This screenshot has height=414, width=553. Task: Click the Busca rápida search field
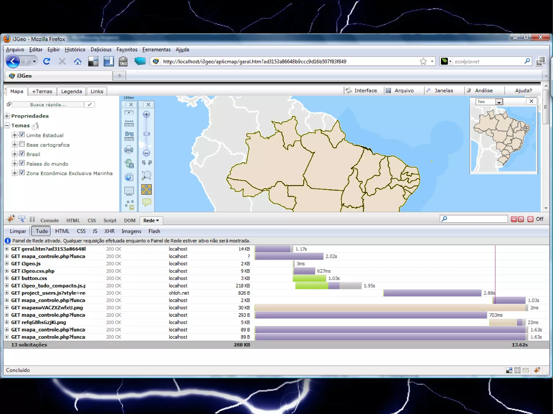pyautogui.click(x=48, y=105)
